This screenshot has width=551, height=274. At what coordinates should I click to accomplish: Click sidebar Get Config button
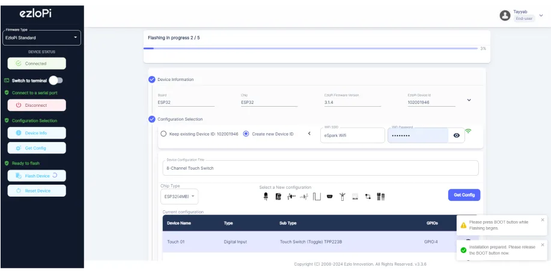click(37, 148)
